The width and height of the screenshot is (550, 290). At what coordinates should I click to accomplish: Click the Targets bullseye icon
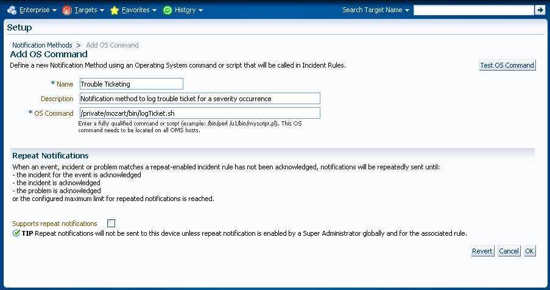coord(66,10)
